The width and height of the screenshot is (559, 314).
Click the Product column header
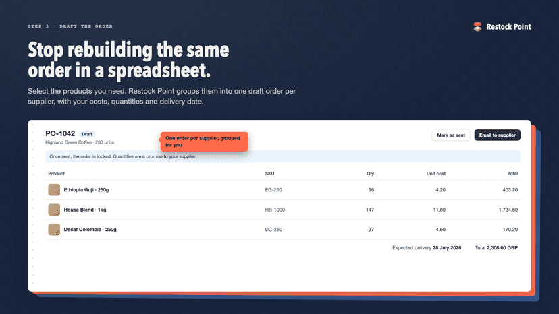[x=56, y=174]
